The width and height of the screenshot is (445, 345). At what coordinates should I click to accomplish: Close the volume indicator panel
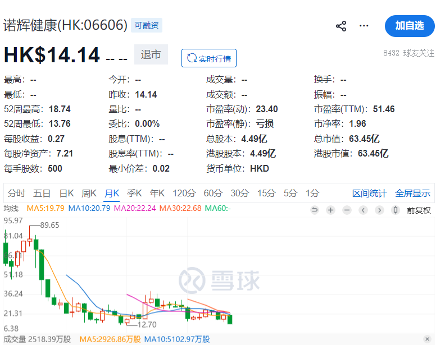(x=428, y=339)
